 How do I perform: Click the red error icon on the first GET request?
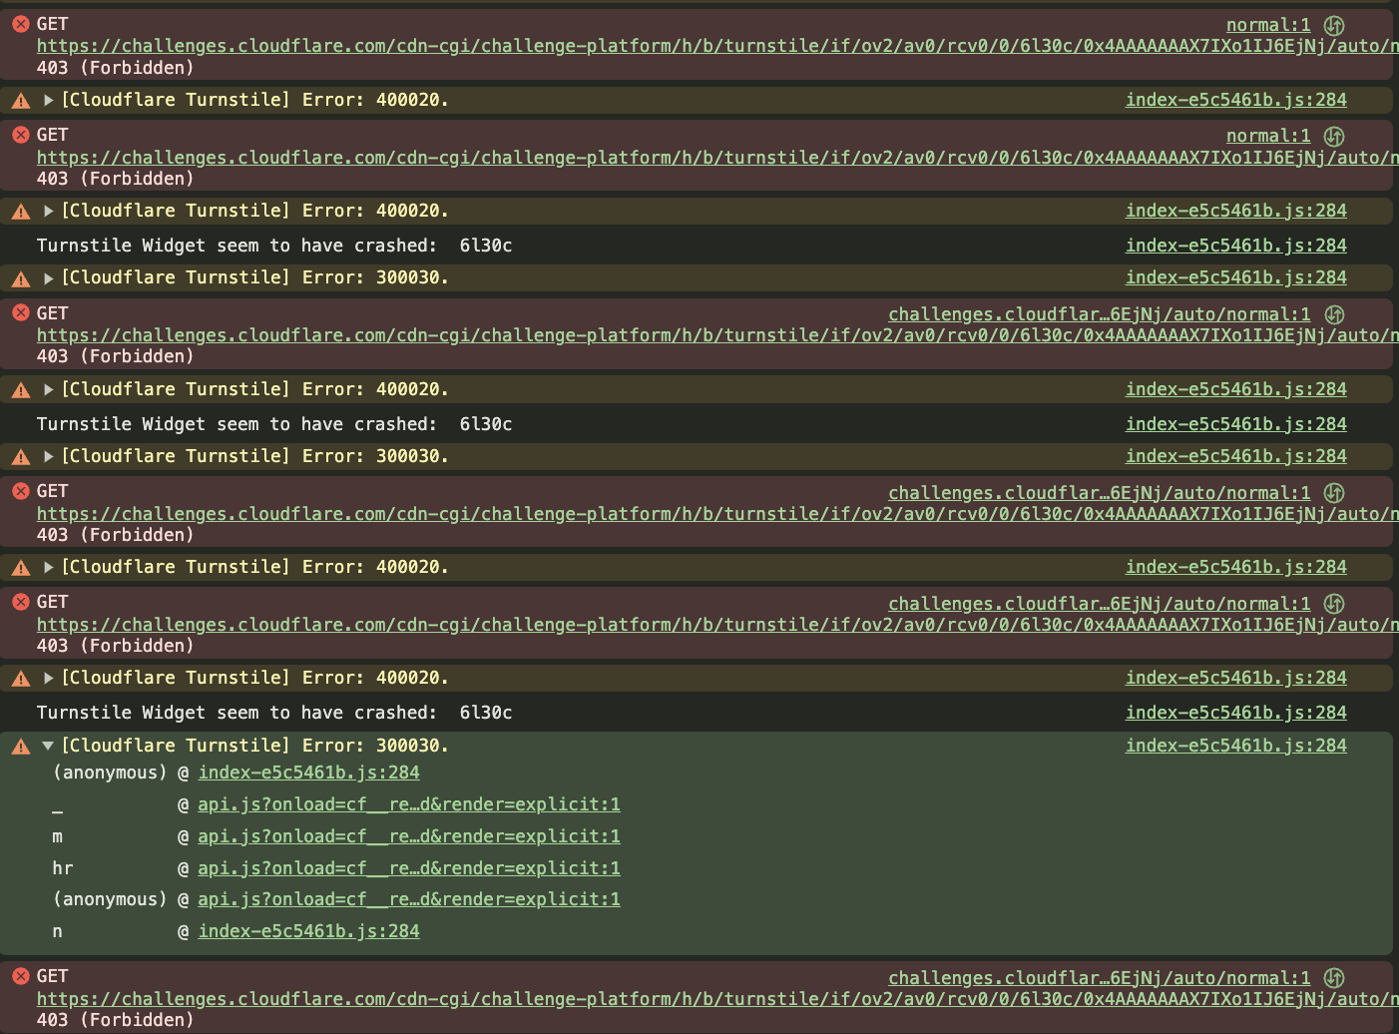(x=20, y=24)
